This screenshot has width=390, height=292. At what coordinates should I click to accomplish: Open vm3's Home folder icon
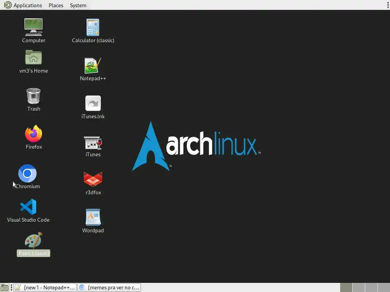(x=34, y=57)
